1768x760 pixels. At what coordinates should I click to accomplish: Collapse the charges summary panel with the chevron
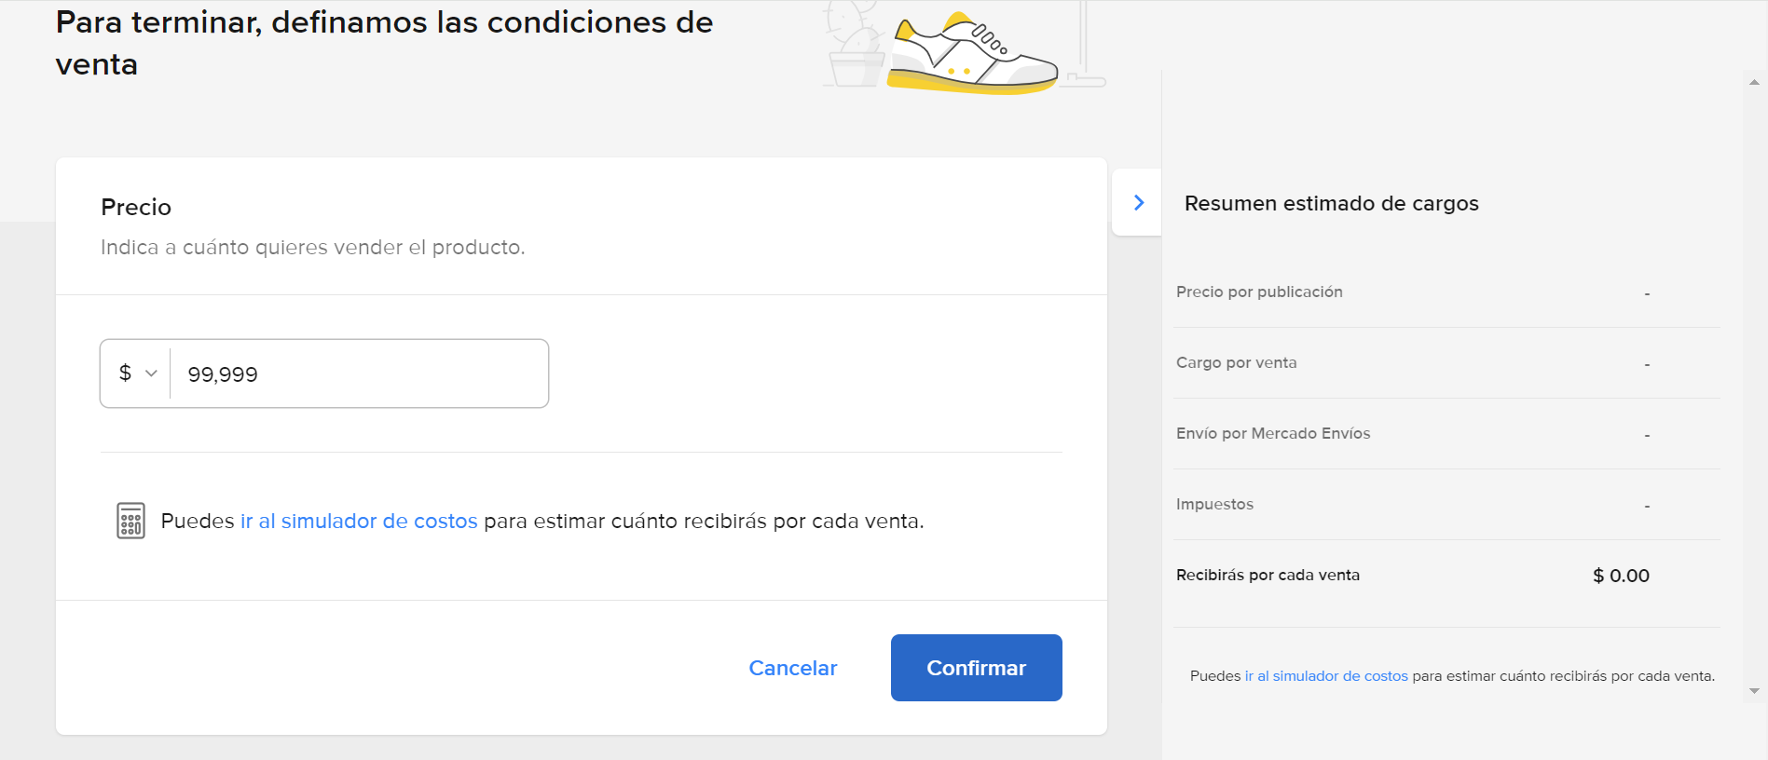1138,202
